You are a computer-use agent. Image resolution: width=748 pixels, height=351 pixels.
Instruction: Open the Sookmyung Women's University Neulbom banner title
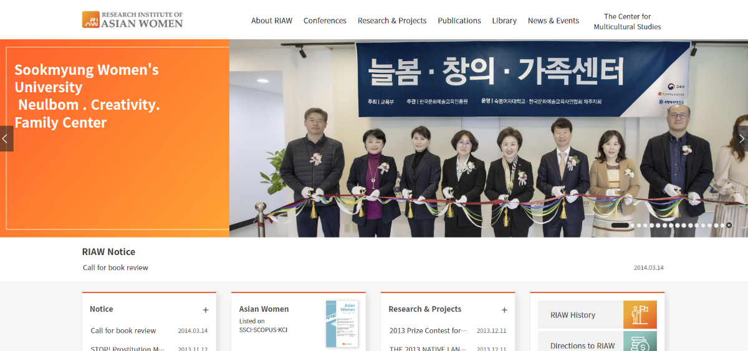coord(87,96)
